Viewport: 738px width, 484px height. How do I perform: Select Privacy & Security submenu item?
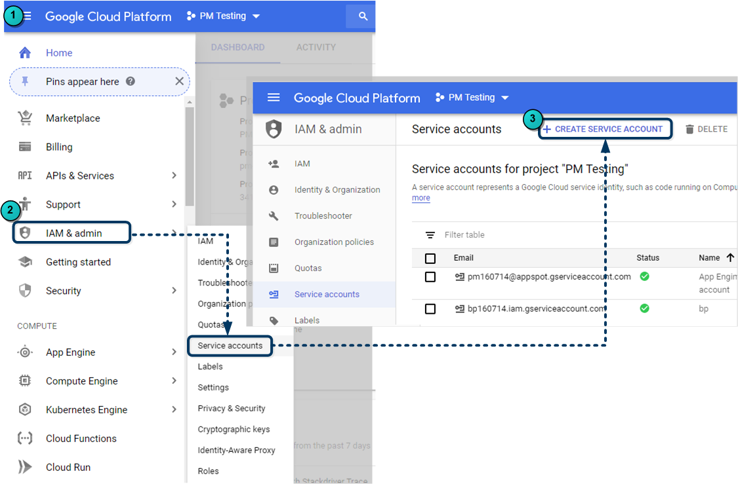point(232,408)
